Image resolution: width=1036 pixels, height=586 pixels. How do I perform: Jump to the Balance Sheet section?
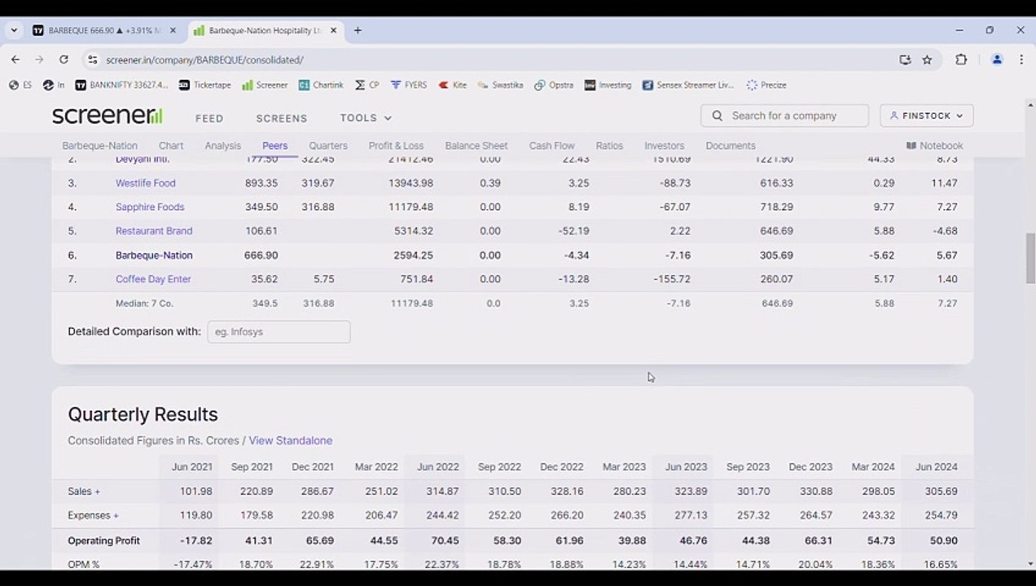click(x=476, y=146)
